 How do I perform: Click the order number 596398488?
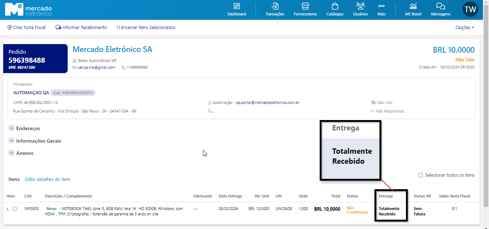pos(27,60)
